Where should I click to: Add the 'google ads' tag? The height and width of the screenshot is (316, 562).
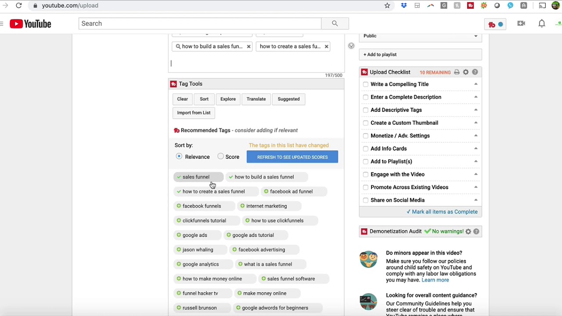198,235
